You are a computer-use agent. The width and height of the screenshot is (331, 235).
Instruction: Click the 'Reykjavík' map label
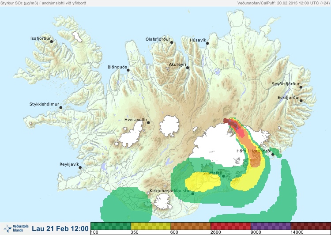click(69, 164)
